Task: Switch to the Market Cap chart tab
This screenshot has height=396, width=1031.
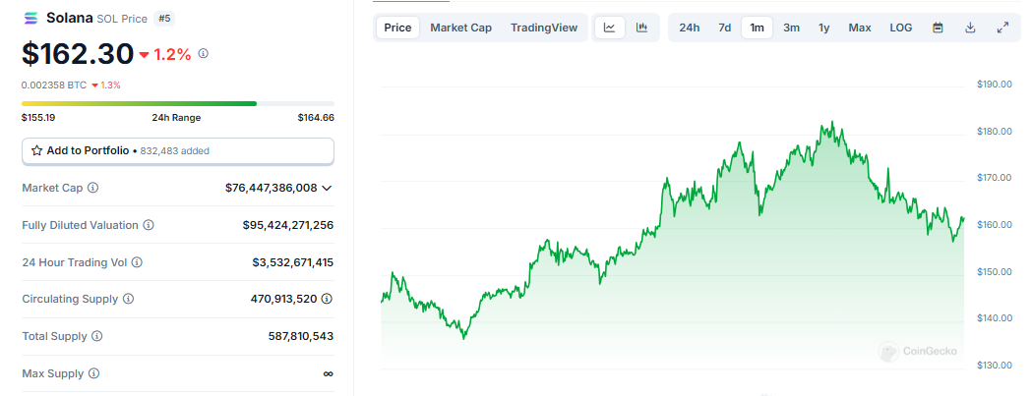Action: [460, 28]
